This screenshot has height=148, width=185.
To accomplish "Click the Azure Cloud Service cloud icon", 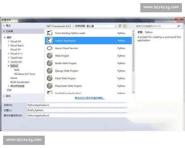I will [50, 48].
